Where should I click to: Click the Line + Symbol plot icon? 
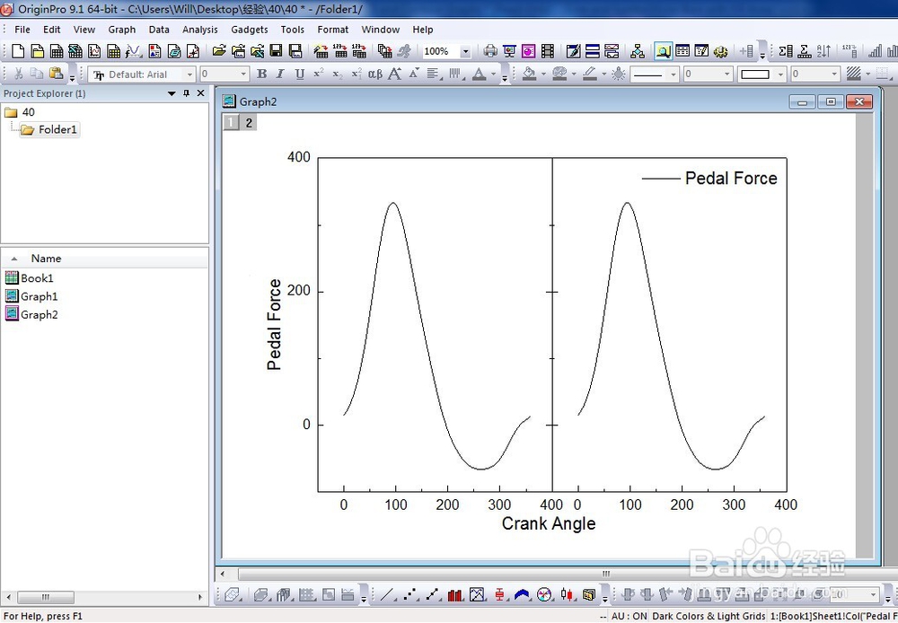tap(433, 594)
